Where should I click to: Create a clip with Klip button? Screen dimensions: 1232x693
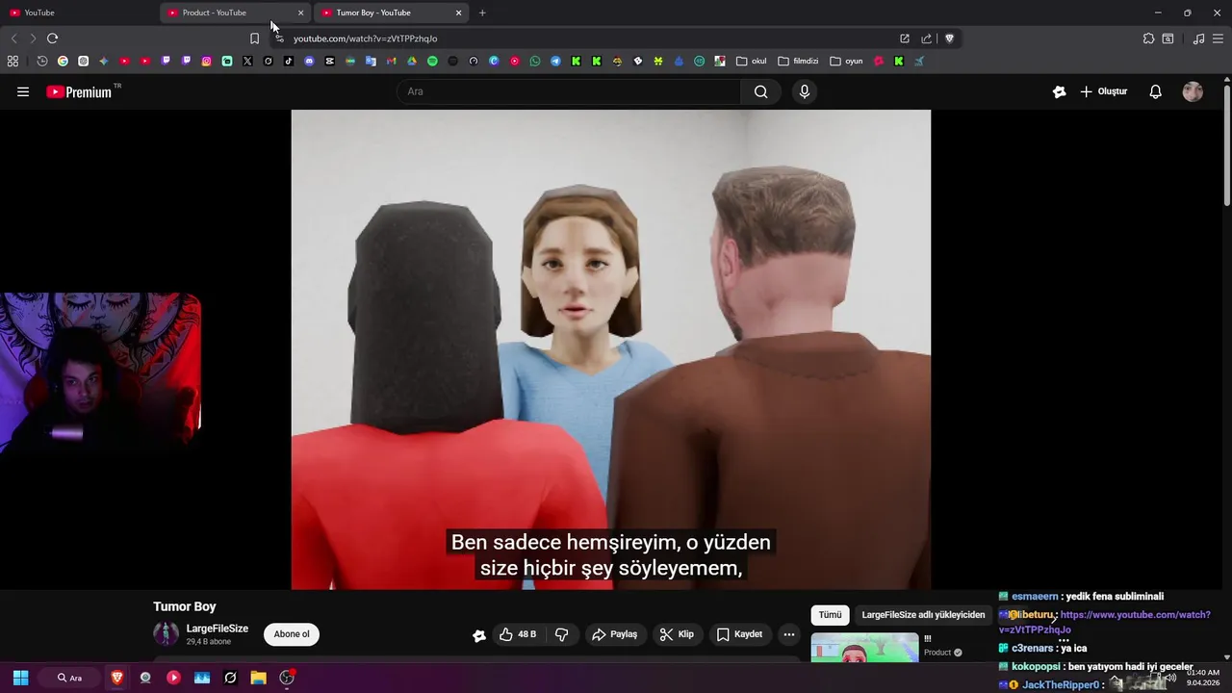click(677, 634)
